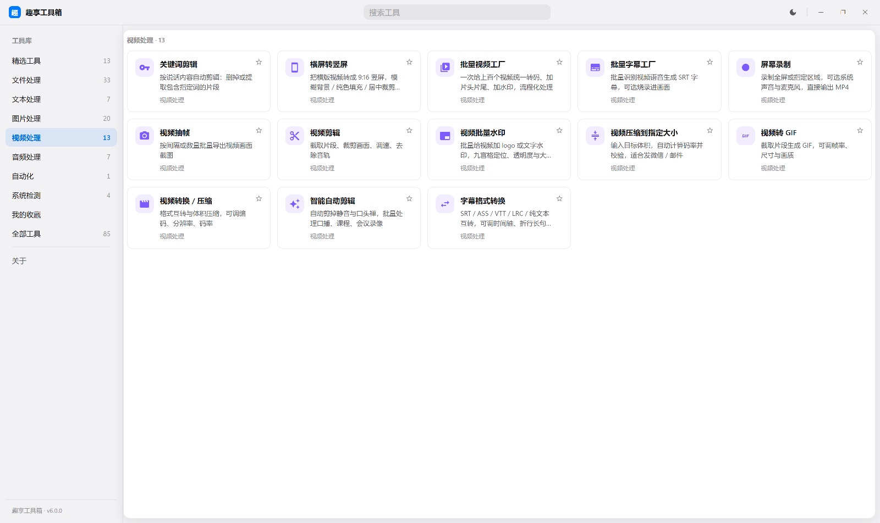Show 全部工具 list
This screenshot has height=523, width=880.
click(x=61, y=234)
